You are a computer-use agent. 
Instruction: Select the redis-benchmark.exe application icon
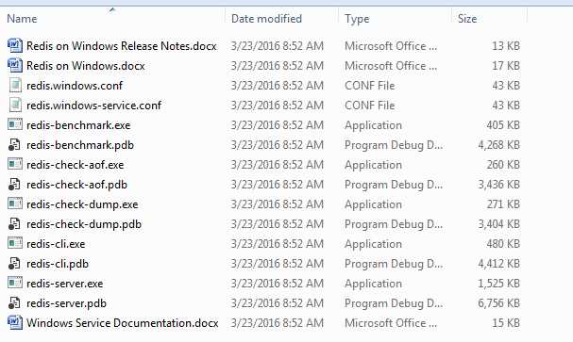pyautogui.click(x=15, y=124)
